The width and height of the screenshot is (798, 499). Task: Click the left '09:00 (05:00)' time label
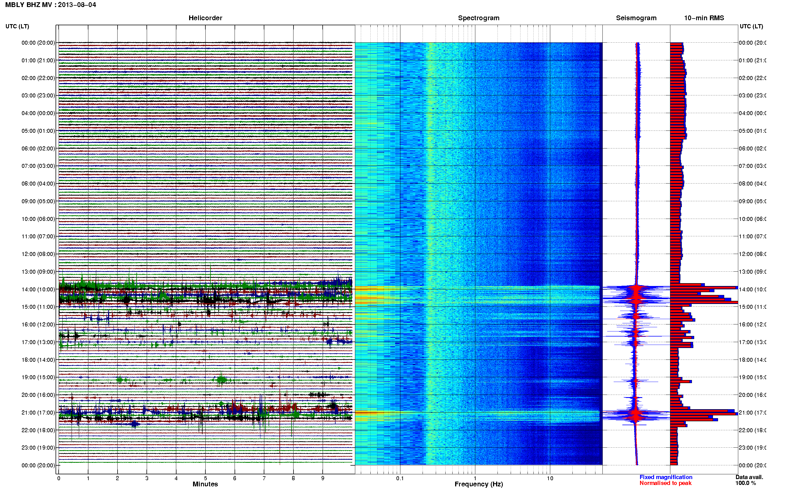[x=38, y=201]
